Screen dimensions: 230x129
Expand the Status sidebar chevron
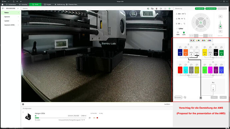18,13
